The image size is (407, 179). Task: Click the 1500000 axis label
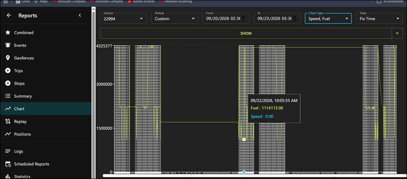click(x=105, y=128)
